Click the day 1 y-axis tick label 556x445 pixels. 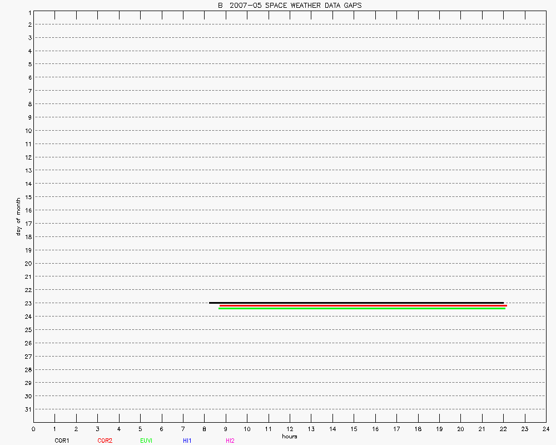29,12
